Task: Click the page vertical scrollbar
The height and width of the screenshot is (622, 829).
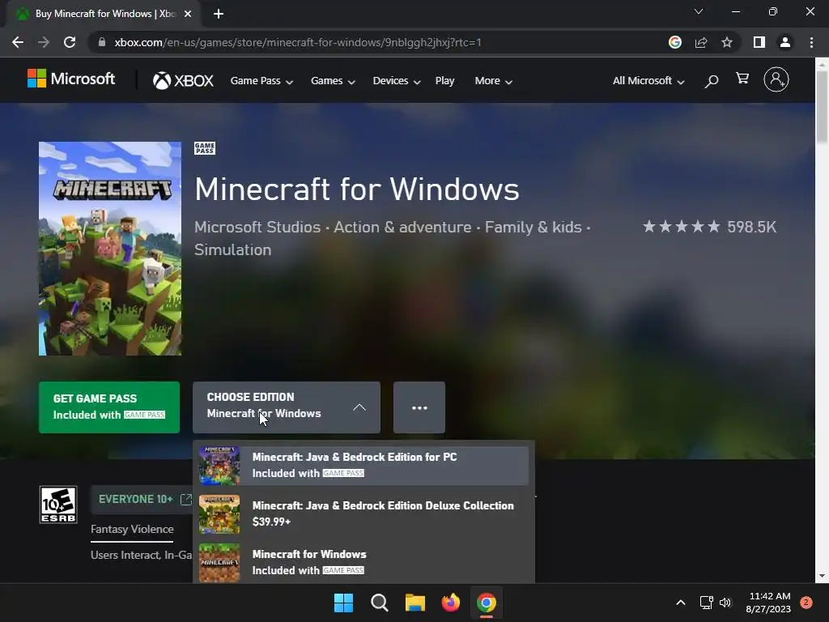Action: coord(822,108)
